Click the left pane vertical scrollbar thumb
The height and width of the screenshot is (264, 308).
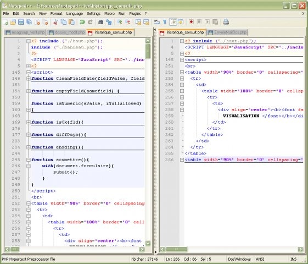point(148,51)
